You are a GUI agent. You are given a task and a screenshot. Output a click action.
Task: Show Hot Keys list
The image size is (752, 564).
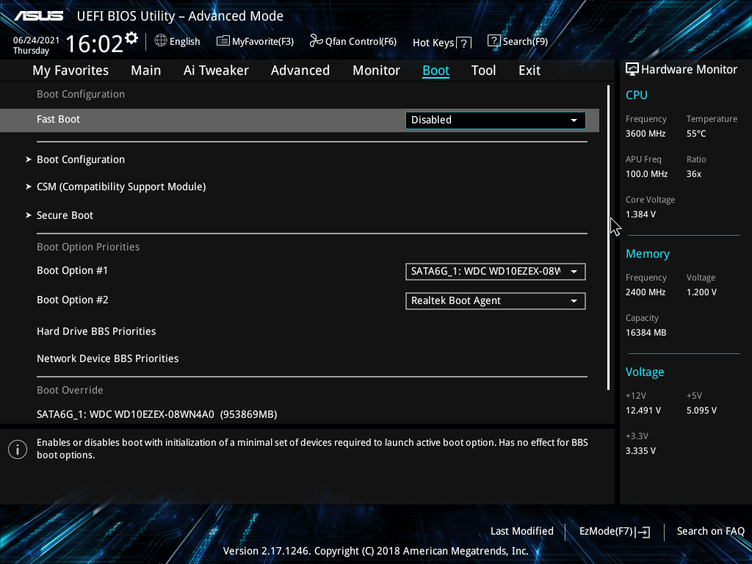tap(441, 43)
